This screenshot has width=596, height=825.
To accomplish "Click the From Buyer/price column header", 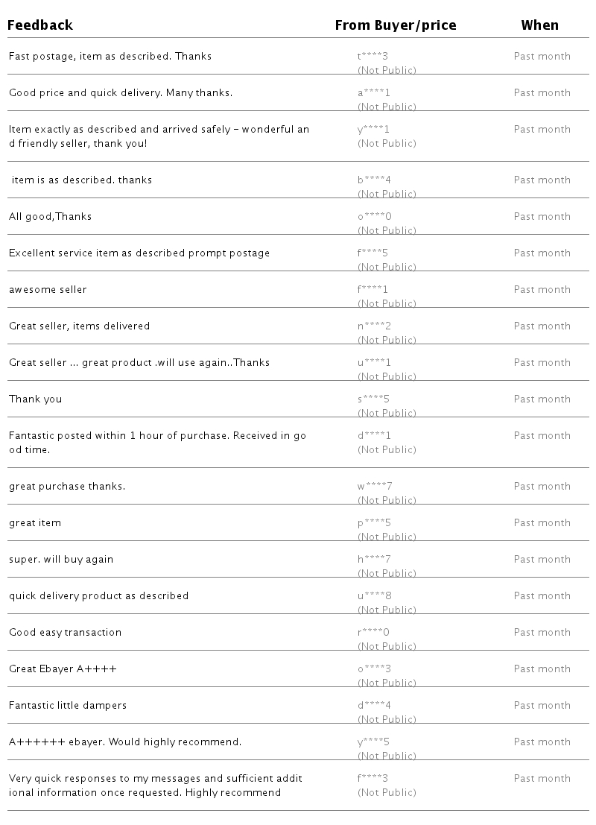I will 395,25.
